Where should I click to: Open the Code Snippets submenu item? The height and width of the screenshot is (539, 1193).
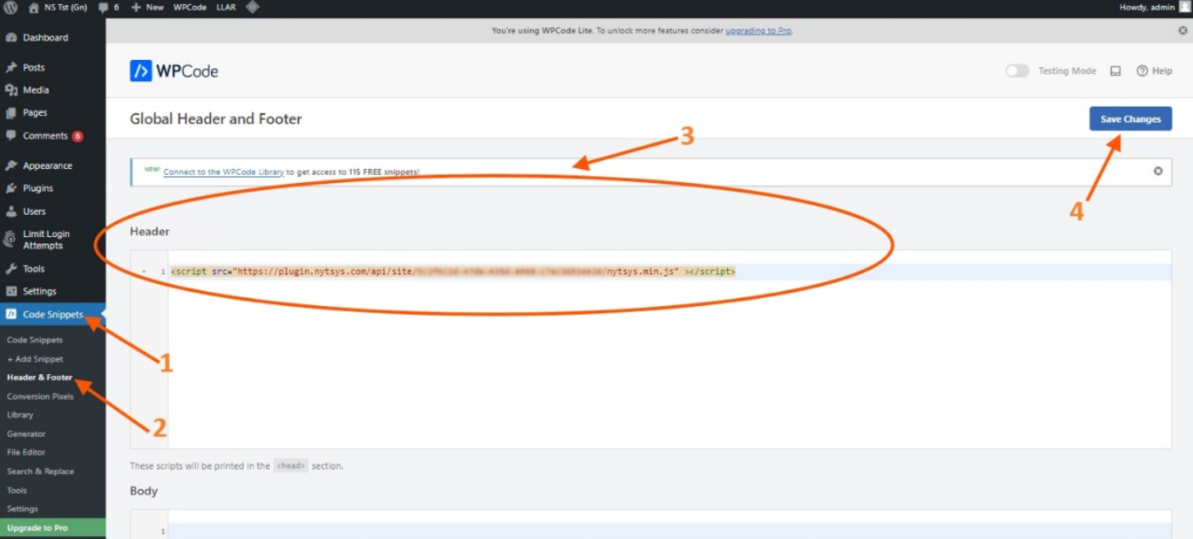(34, 340)
